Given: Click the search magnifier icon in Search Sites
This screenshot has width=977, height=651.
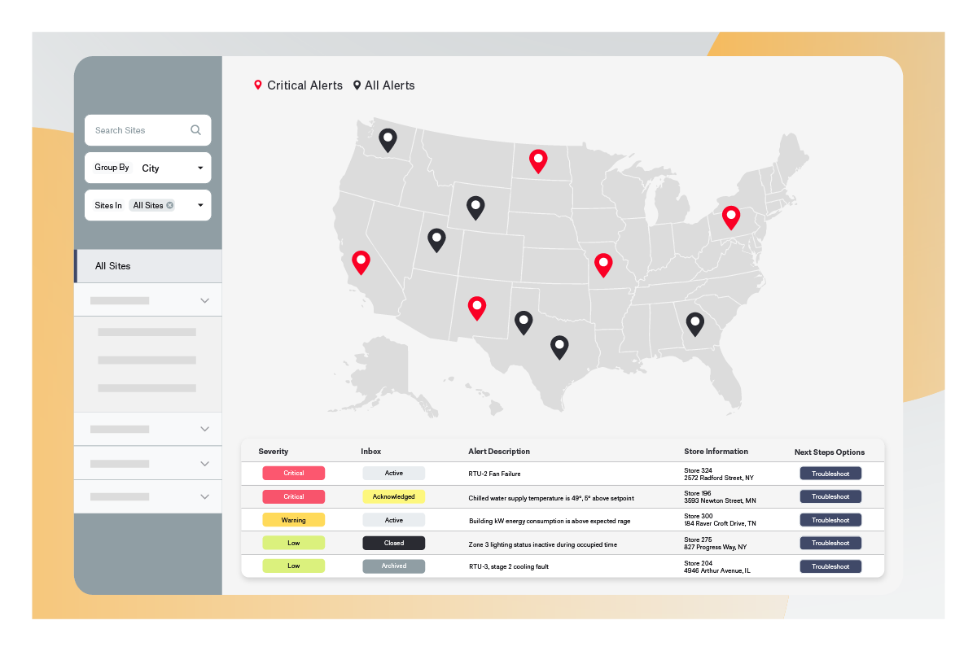Looking at the screenshot, I should click(x=195, y=129).
